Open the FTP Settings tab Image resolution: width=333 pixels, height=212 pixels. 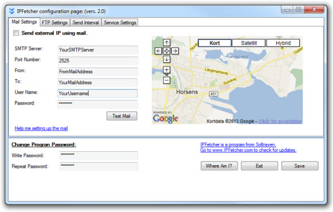[54, 22]
